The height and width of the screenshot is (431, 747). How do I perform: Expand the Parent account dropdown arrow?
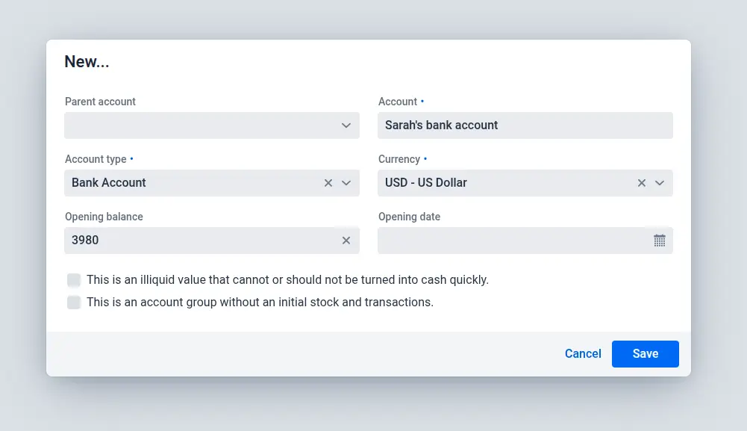pos(346,125)
